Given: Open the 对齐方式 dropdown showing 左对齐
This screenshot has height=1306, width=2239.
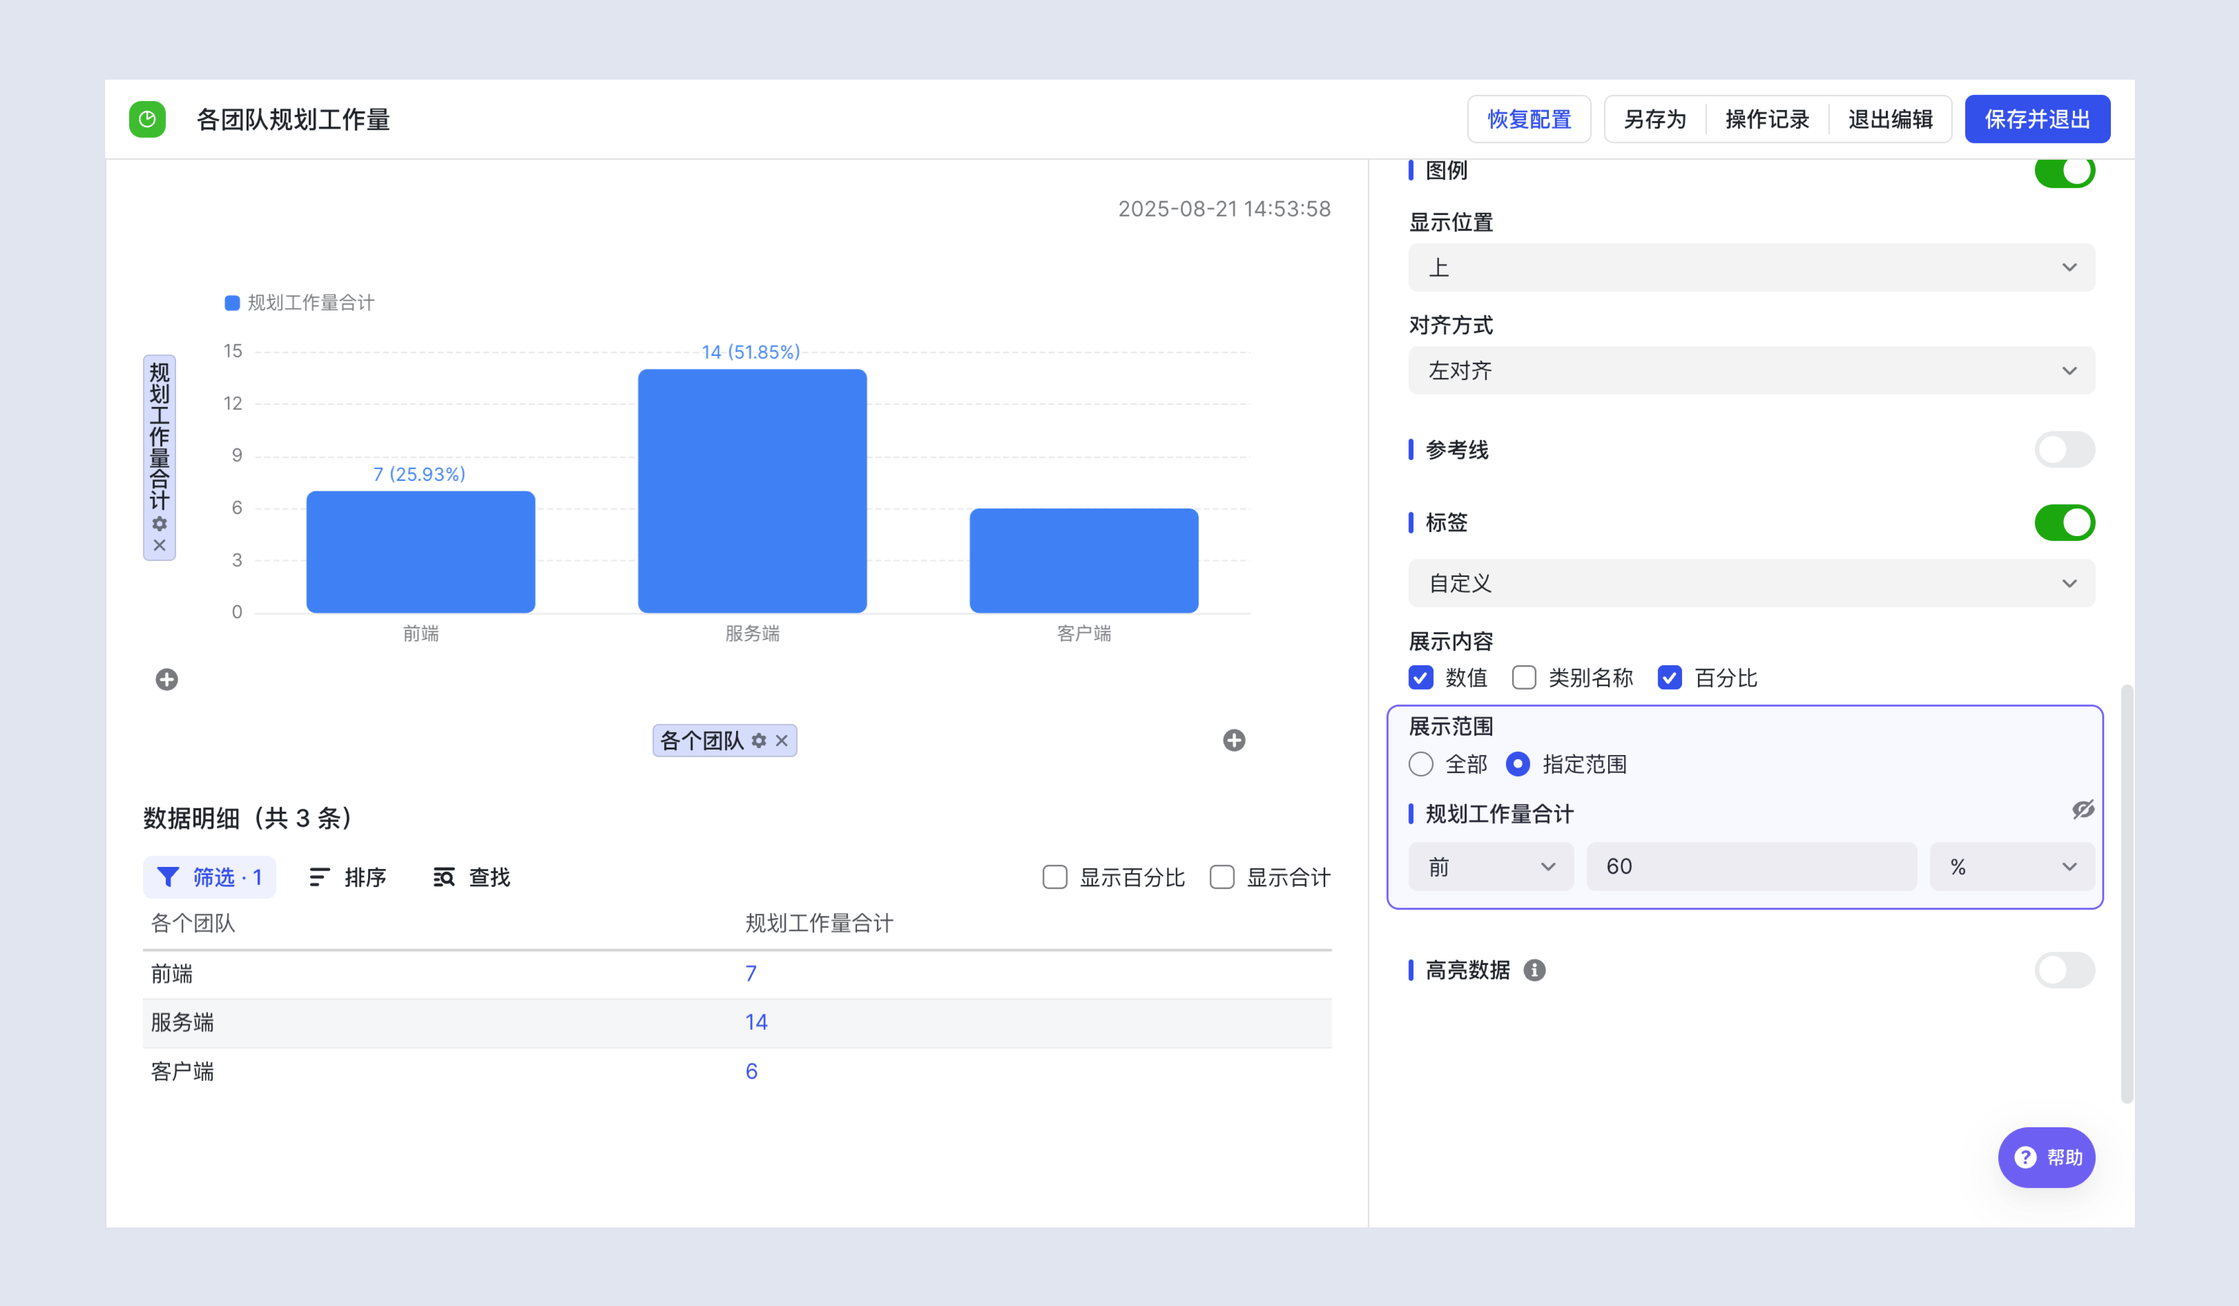Looking at the screenshot, I should click(x=1751, y=371).
